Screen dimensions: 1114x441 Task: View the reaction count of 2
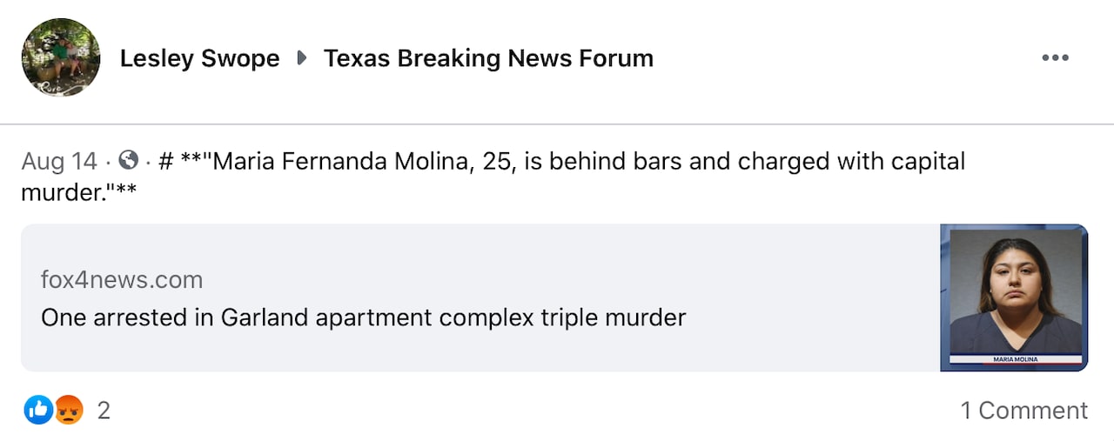[x=104, y=411]
